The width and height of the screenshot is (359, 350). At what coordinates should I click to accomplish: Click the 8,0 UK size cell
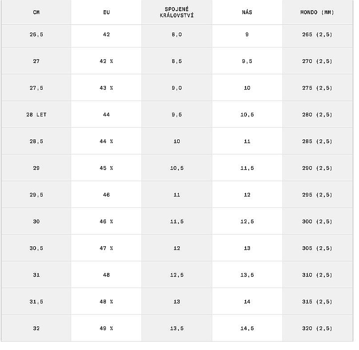click(177, 35)
